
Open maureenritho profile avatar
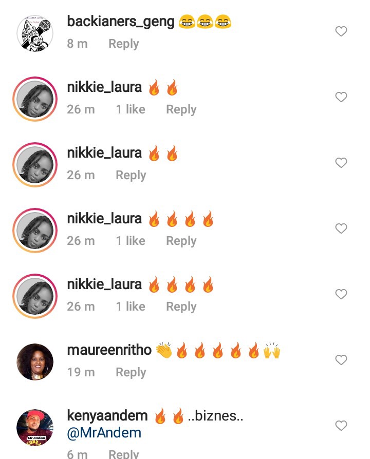[35, 362]
